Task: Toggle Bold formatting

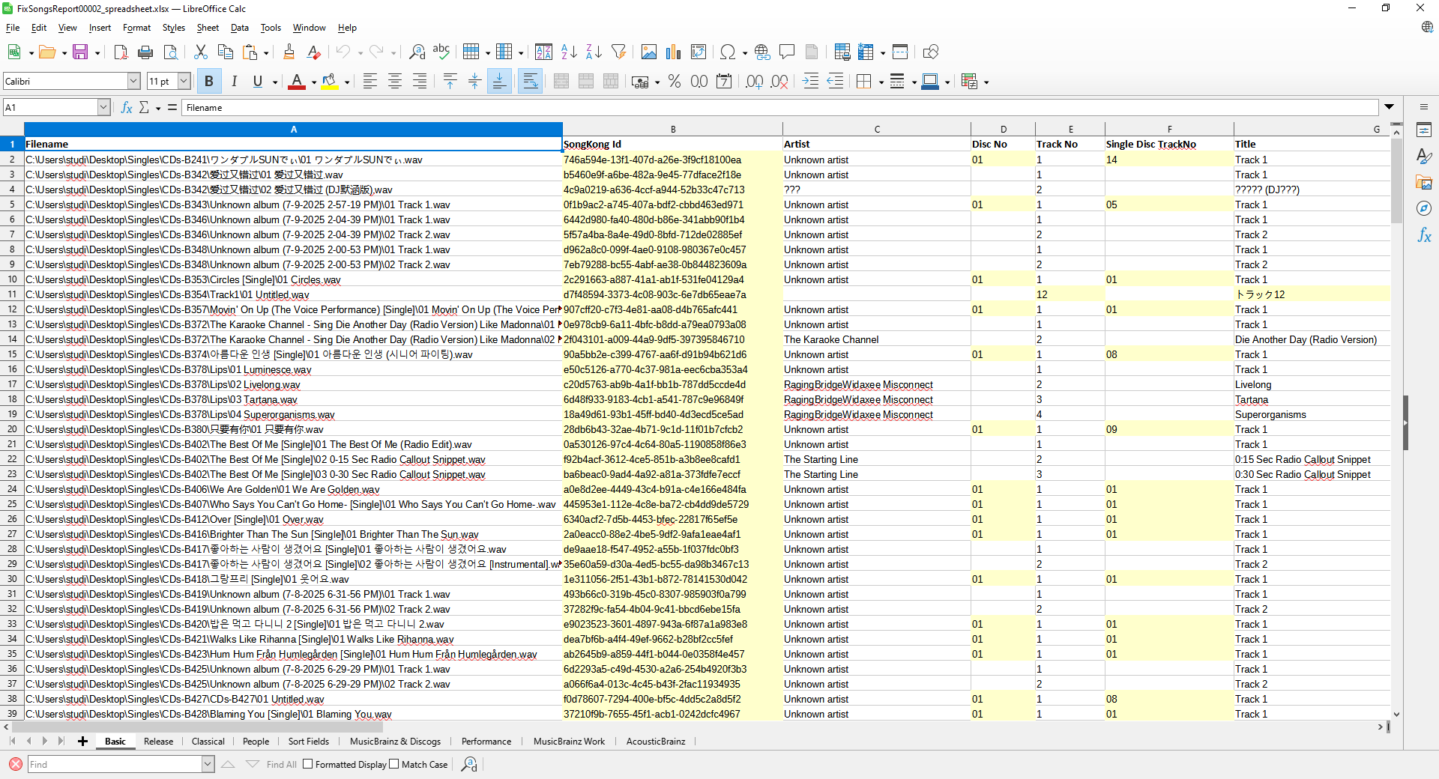Action: pyautogui.click(x=209, y=81)
